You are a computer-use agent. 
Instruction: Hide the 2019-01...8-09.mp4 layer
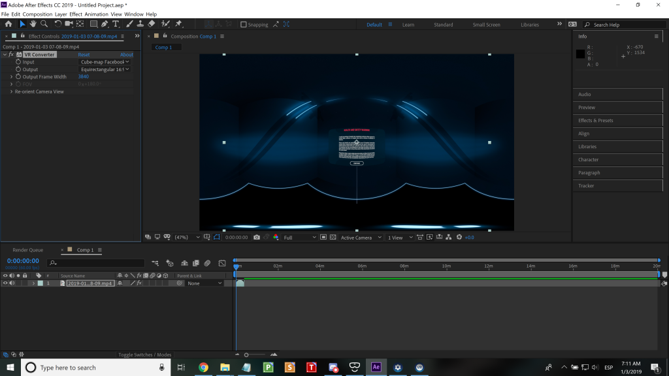click(5, 283)
